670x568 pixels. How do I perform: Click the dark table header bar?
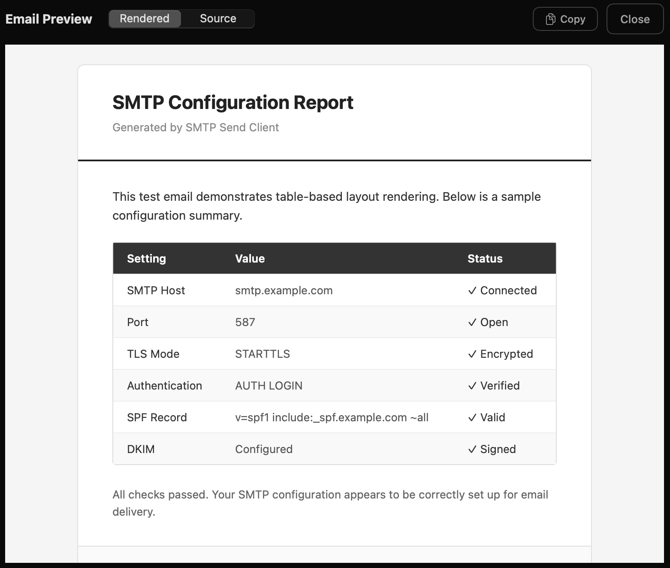335,258
